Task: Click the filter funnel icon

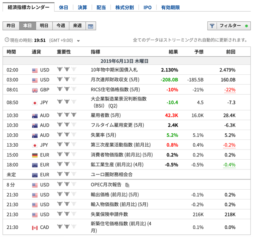Action: (x=212, y=26)
